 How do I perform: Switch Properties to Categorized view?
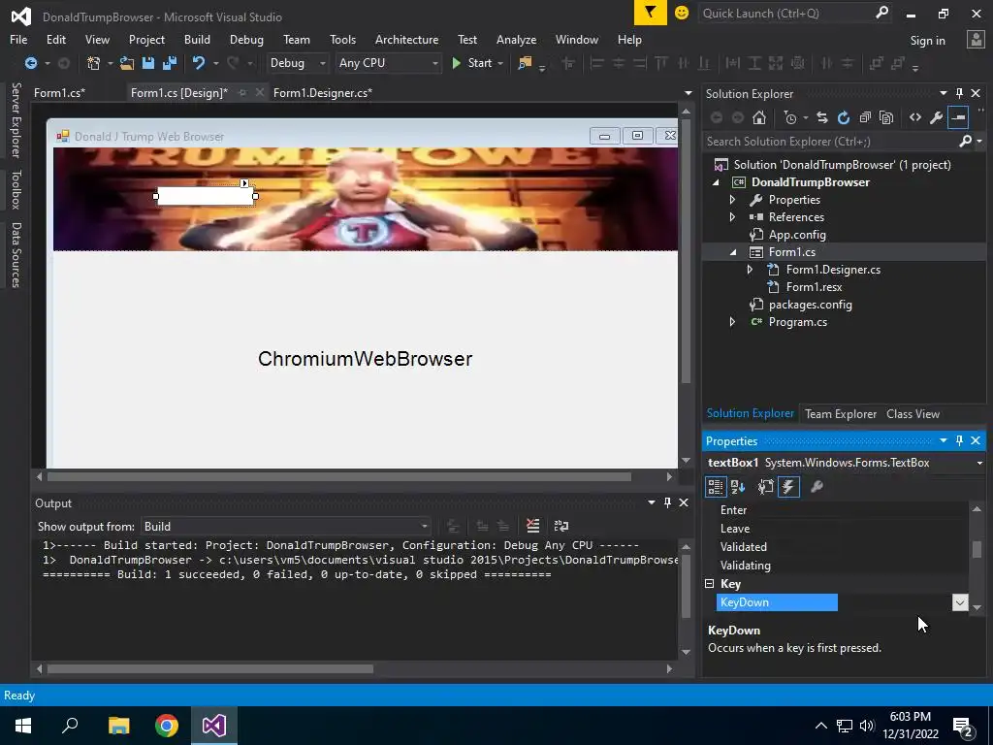(x=716, y=487)
